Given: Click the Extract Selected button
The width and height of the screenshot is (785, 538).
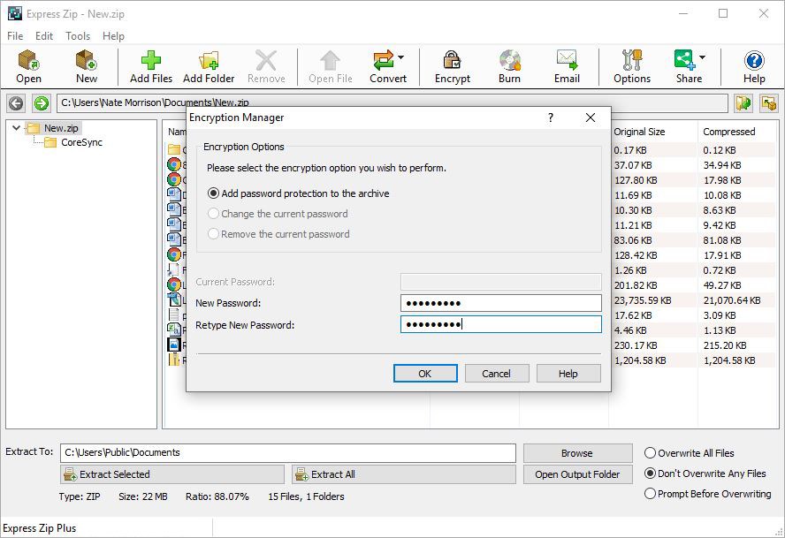Looking at the screenshot, I should pyautogui.click(x=172, y=474).
